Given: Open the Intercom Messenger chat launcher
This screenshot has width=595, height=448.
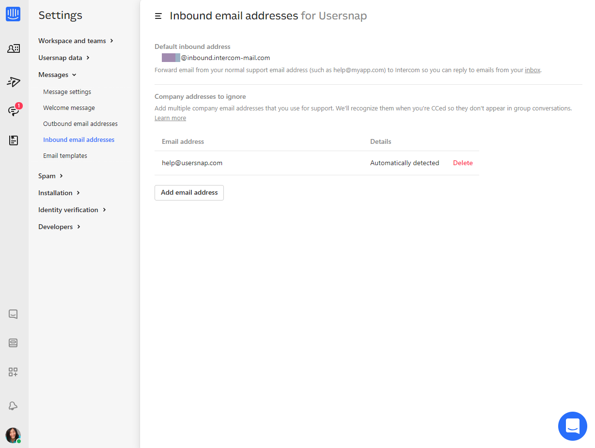Looking at the screenshot, I should click(x=572, y=426).
